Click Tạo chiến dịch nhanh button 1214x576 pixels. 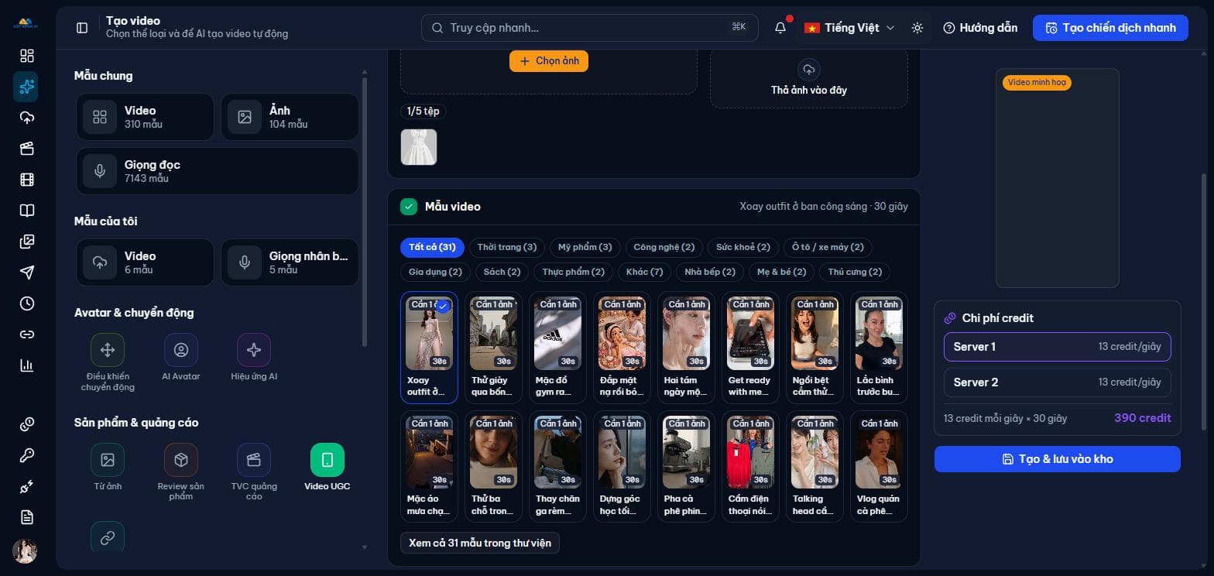(x=1110, y=28)
